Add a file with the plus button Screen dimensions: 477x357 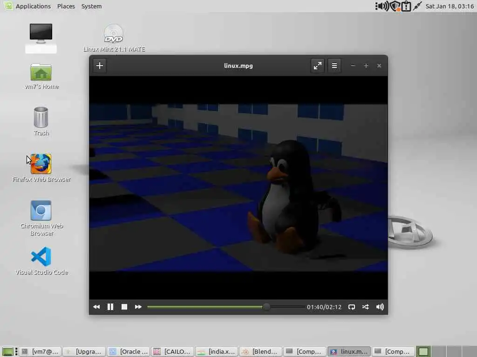coord(100,66)
